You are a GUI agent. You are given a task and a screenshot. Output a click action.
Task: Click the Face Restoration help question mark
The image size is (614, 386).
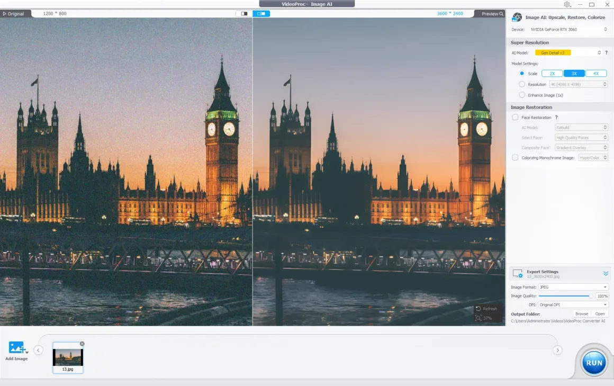click(x=556, y=117)
